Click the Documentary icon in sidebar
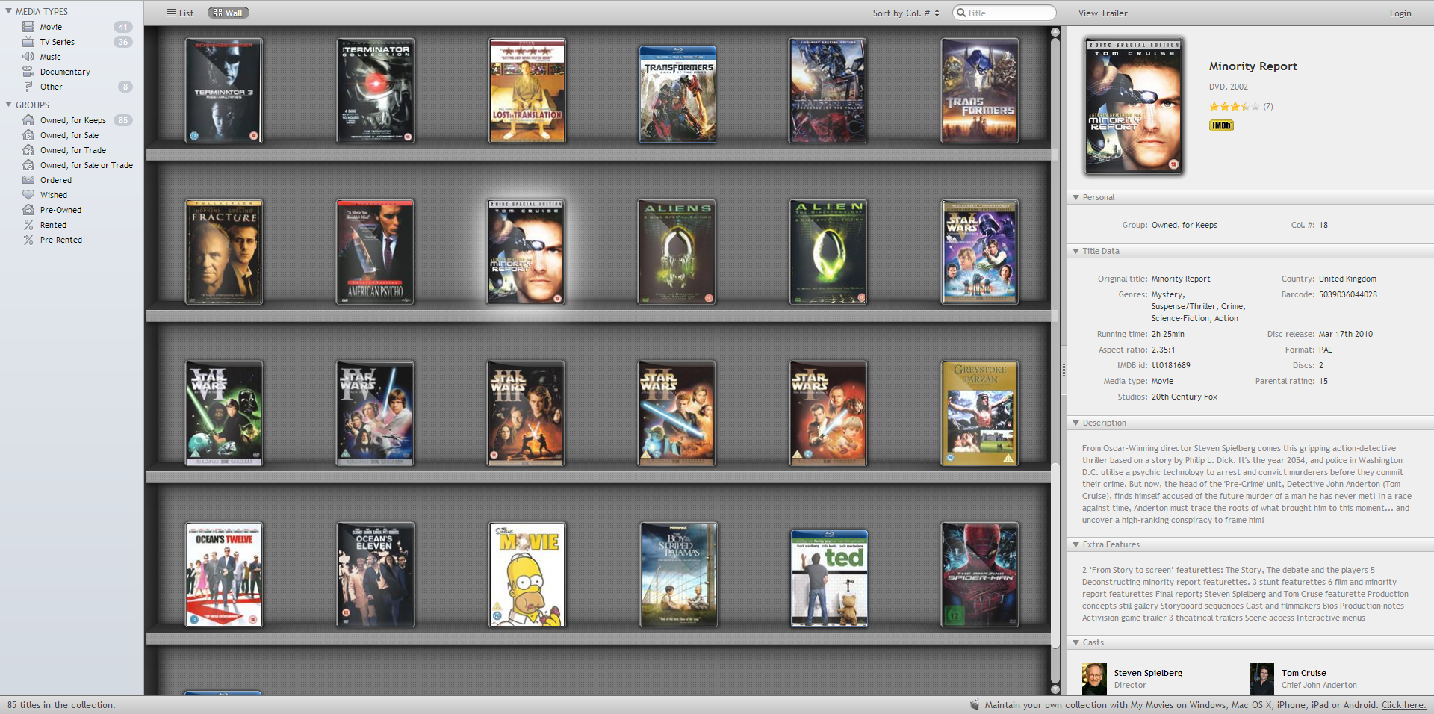This screenshot has height=714, width=1434. pos(28,72)
